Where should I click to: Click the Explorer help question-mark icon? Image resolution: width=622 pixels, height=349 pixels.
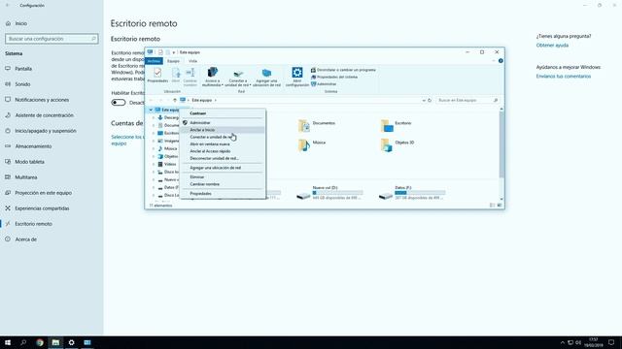click(x=501, y=61)
